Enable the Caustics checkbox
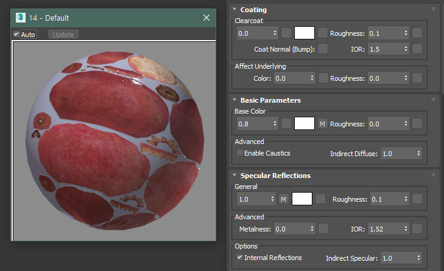Screen dimensions: 444x271 point(240,153)
